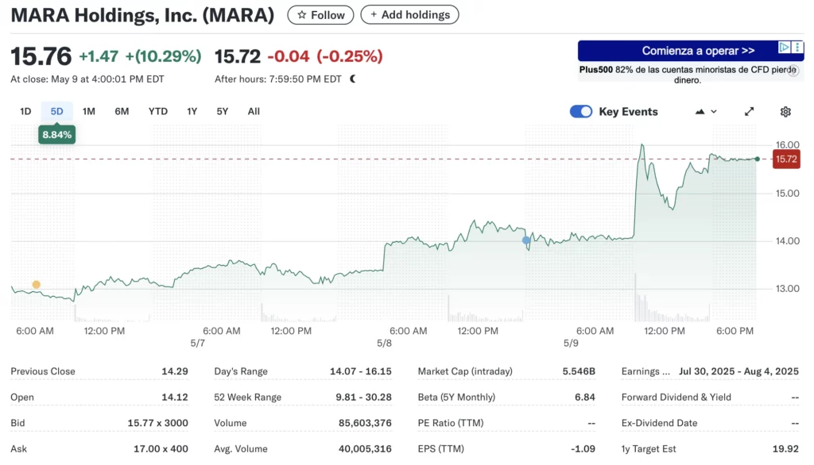Toggle the Key Events switch

point(581,111)
